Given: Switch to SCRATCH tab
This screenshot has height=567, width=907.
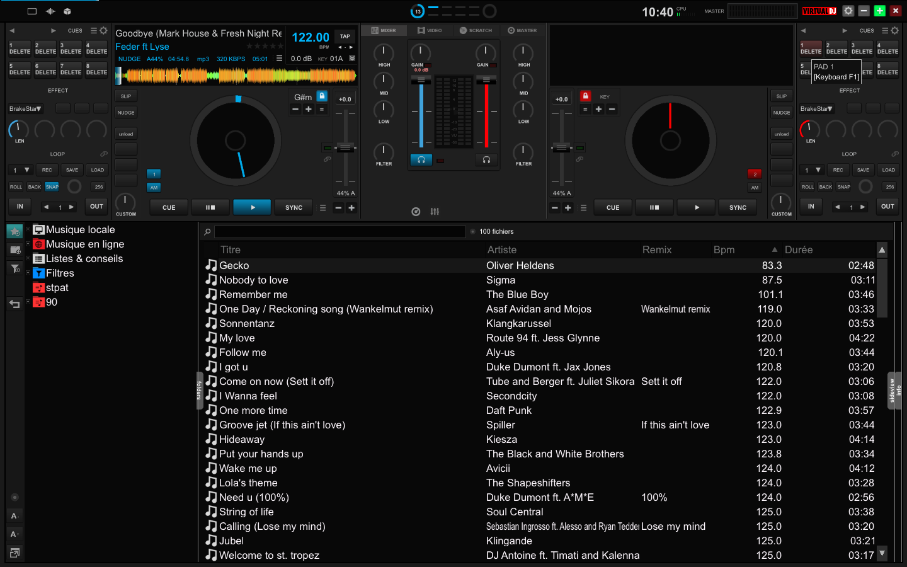Looking at the screenshot, I should [x=476, y=30].
